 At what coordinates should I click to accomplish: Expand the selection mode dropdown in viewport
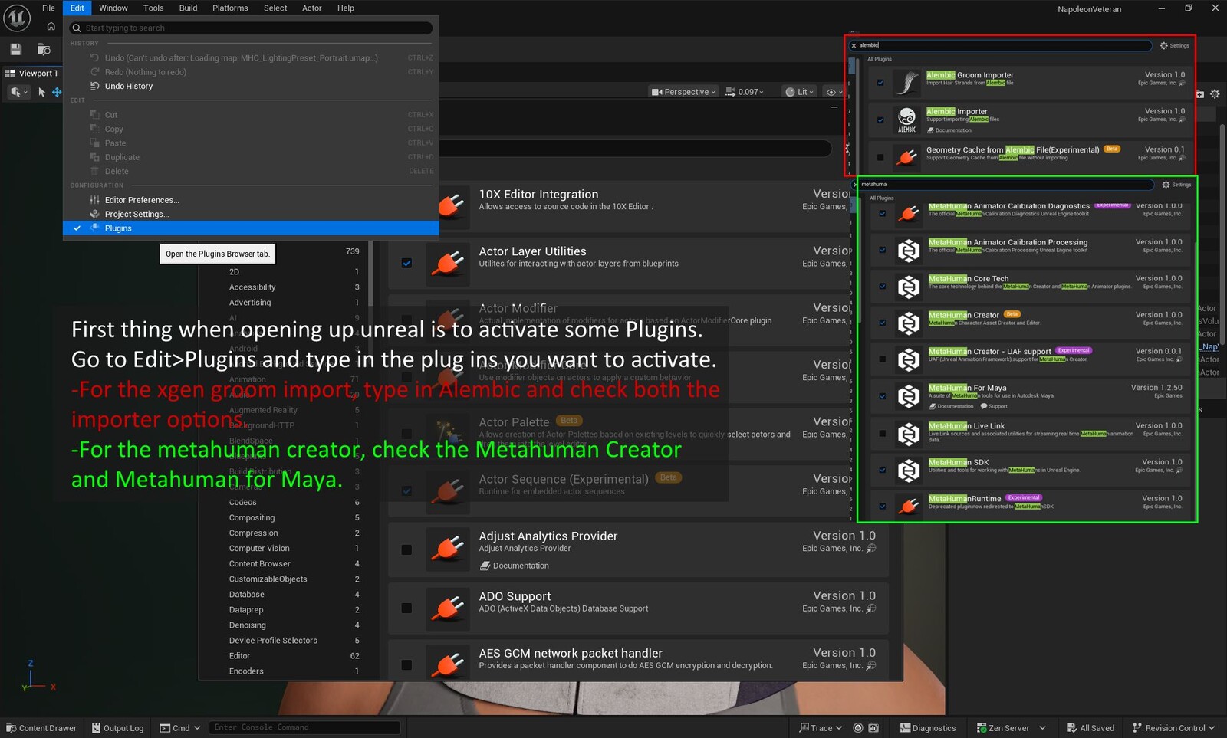point(18,92)
